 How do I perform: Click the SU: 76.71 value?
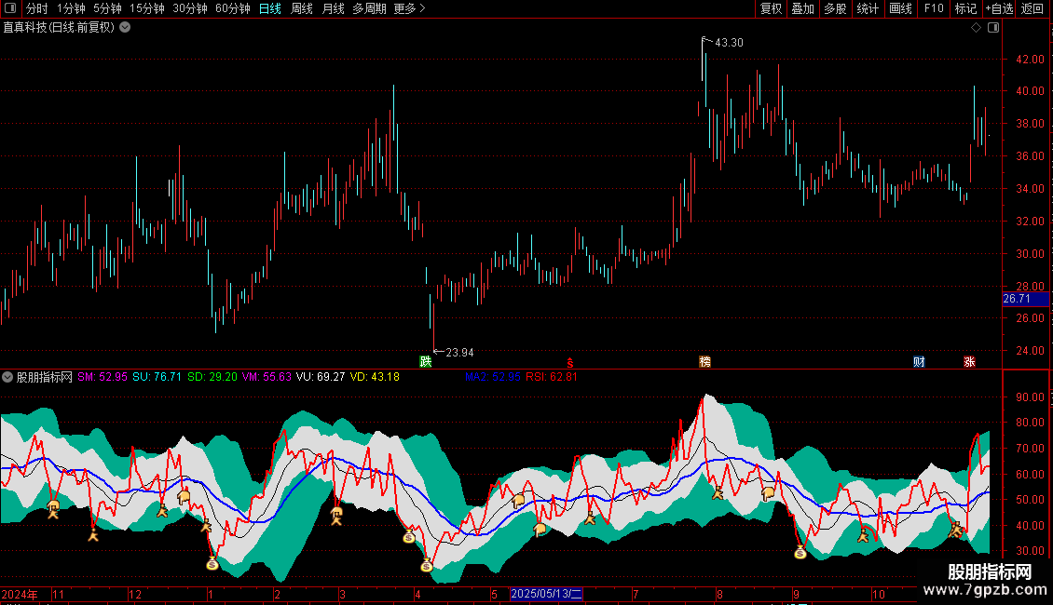(x=157, y=377)
